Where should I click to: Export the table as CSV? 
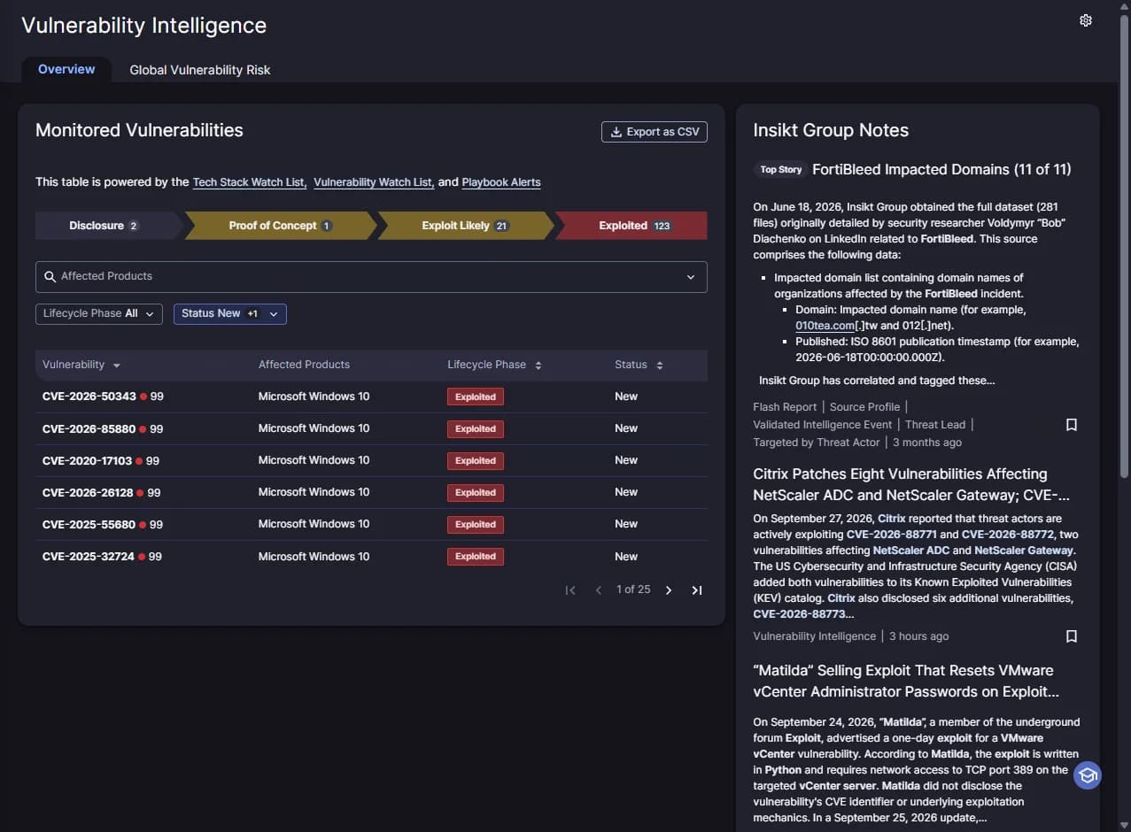click(655, 132)
